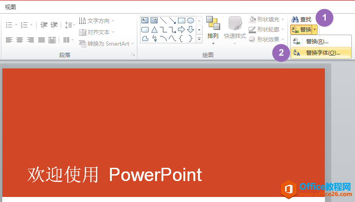The image size is (355, 202).
Task: Open the 对齐文本 dropdown
Action: pyautogui.click(x=96, y=32)
